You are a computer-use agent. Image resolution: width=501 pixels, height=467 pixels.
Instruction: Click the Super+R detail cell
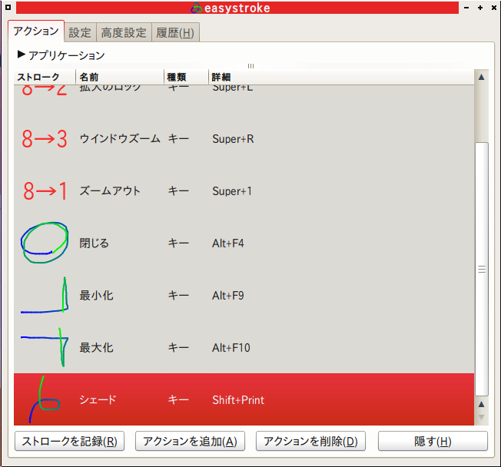pyautogui.click(x=233, y=139)
